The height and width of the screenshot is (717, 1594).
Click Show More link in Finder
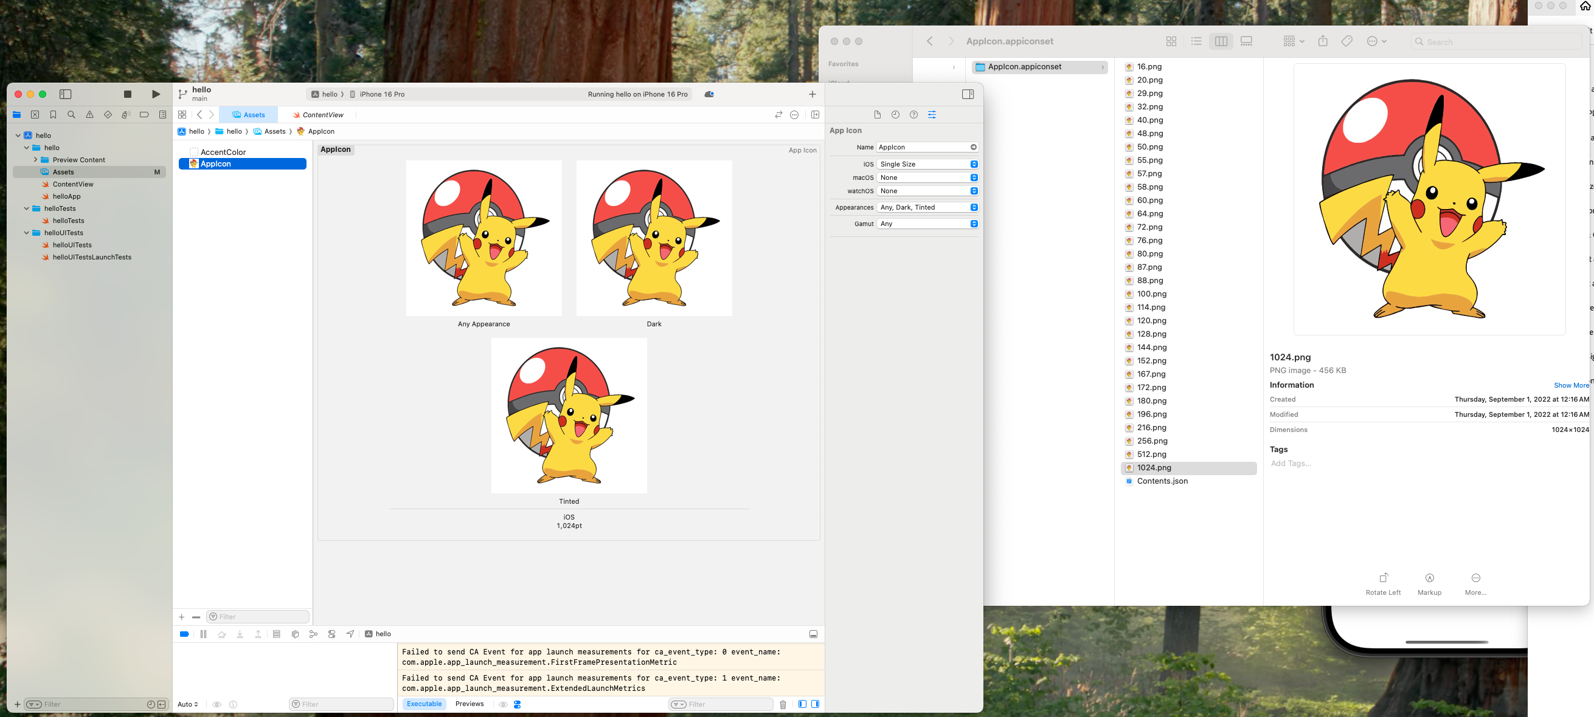[1570, 385]
